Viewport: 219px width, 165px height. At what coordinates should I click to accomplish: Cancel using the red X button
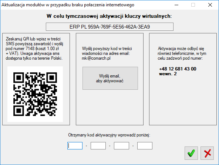click(x=207, y=153)
